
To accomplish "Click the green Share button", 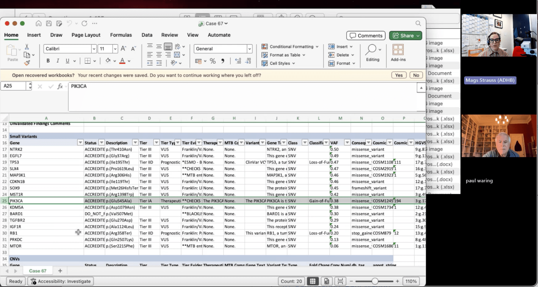I will 405,35.
